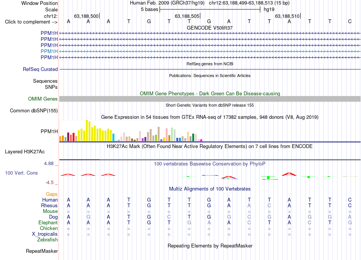Open the PhyloP Basewise Conservation title
Image resolution: width=361 pixels, height=260 pixels.
[210, 164]
